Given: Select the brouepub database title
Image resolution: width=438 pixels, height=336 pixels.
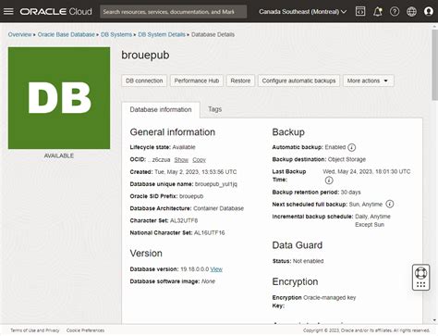Looking at the screenshot, I should [145, 55].
